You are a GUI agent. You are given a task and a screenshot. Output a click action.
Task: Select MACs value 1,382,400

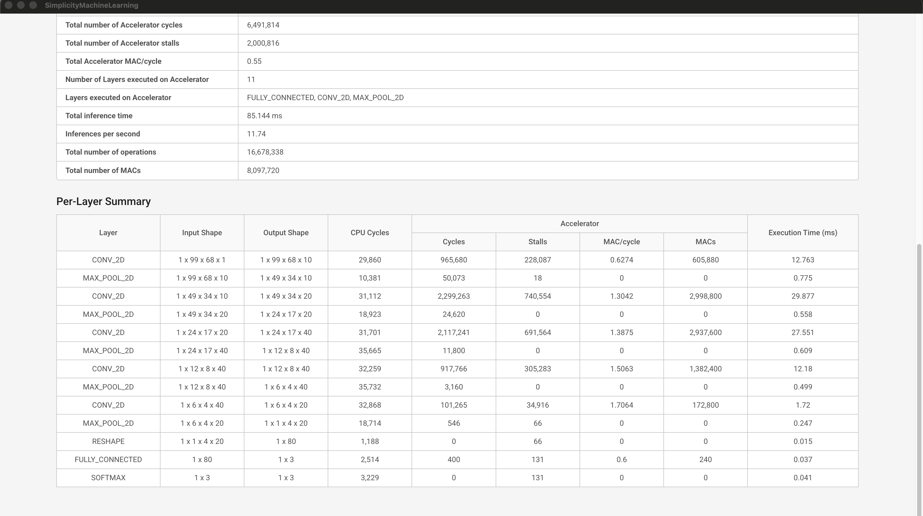706,369
